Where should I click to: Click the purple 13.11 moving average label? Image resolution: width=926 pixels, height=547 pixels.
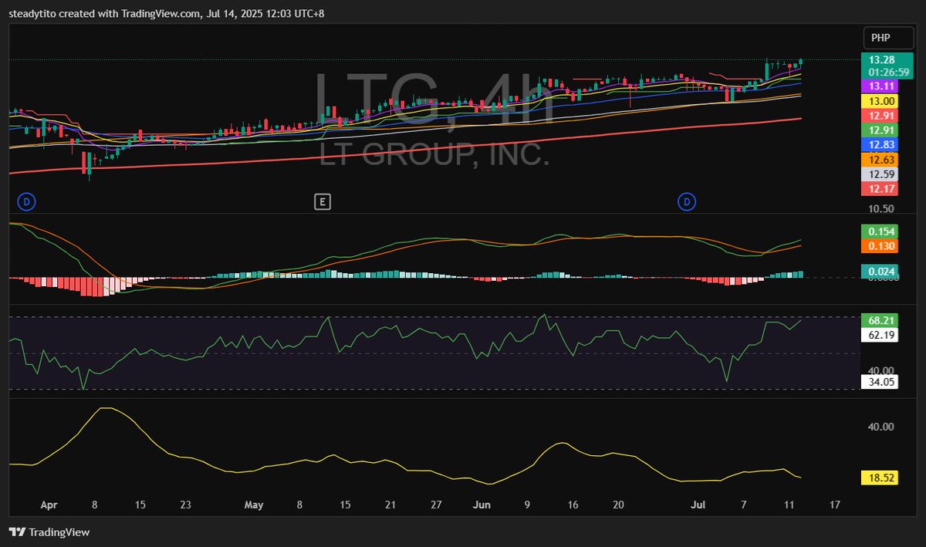click(880, 86)
